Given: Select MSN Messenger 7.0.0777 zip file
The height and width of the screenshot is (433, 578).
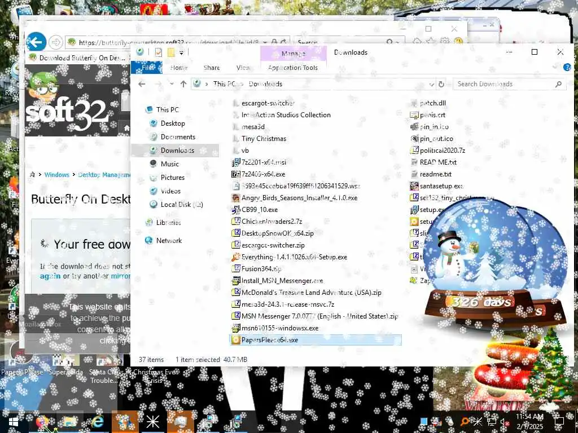Looking at the screenshot, I should click(x=315, y=316).
